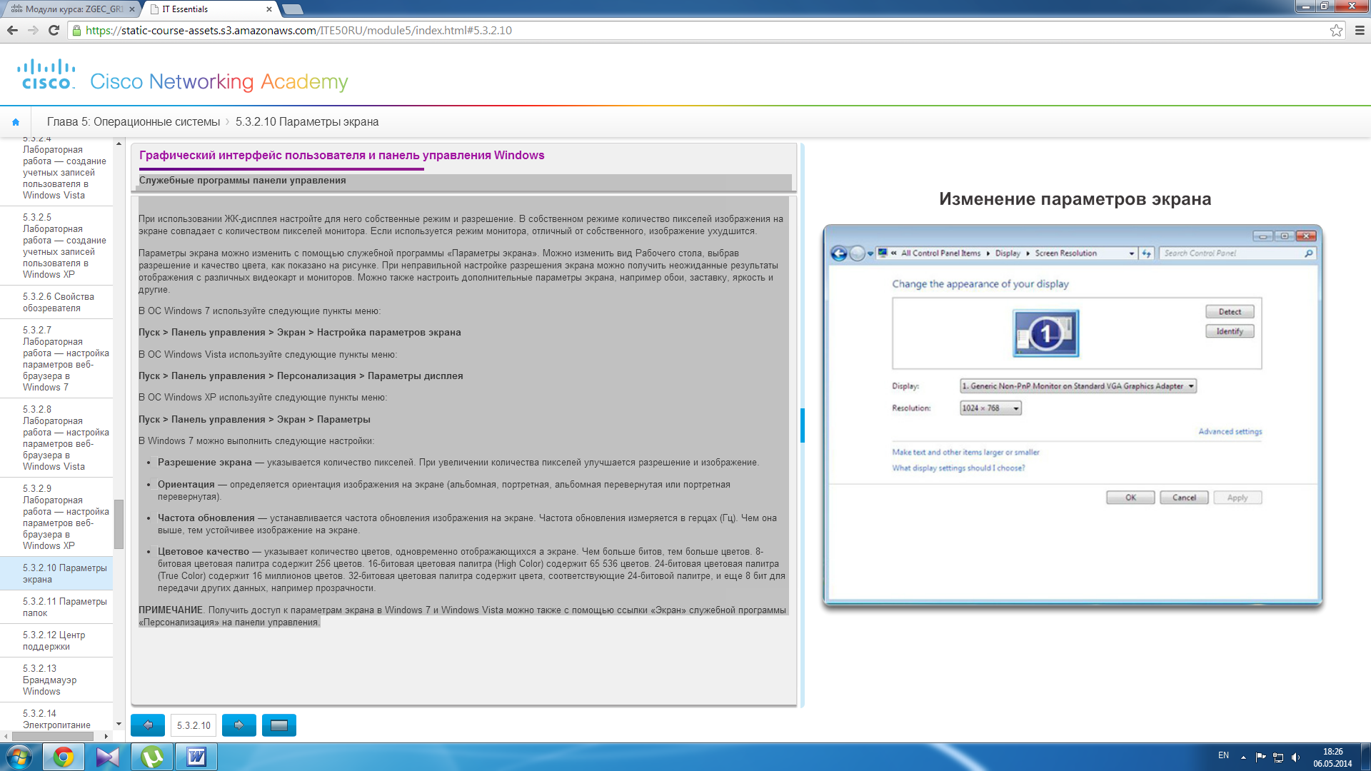
Task: Click Show desktop strip
Action: coord(1365,757)
